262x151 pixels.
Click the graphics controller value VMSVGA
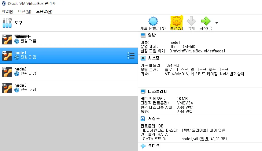pyautogui.click(x=185, y=103)
